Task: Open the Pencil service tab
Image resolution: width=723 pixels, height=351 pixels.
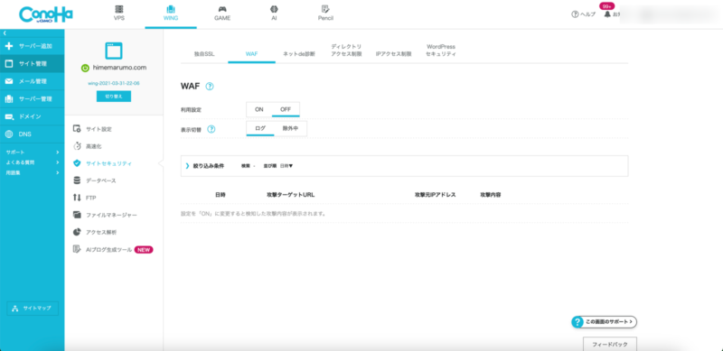Action: pyautogui.click(x=325, y=14)
